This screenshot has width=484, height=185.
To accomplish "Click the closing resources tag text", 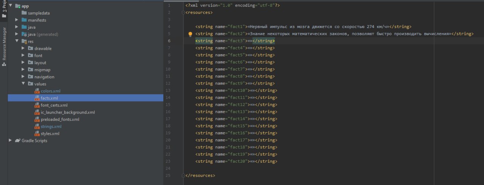I will tap(200, 176).
